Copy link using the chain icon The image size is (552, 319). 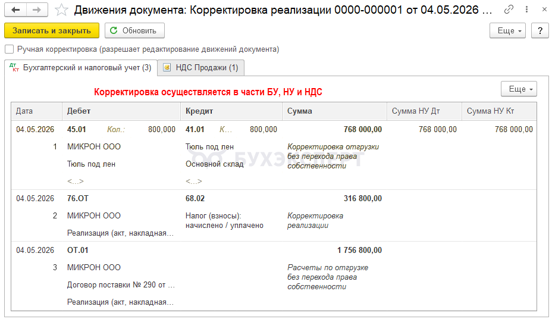(x=509, y=10)
